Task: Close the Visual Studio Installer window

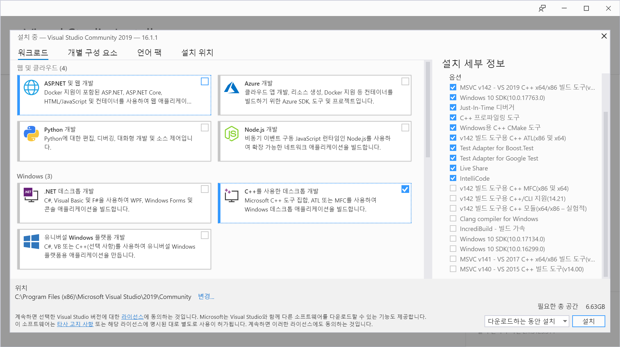Action: click(x=608, y=8)
